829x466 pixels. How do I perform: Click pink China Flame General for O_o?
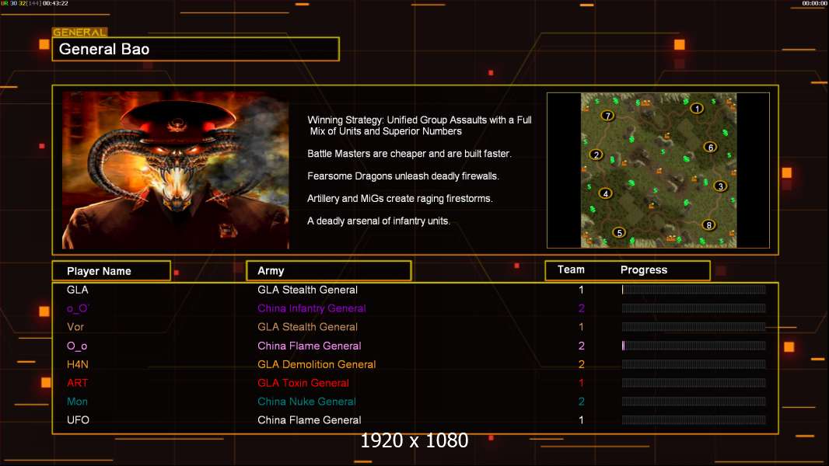tap(310, 346)
